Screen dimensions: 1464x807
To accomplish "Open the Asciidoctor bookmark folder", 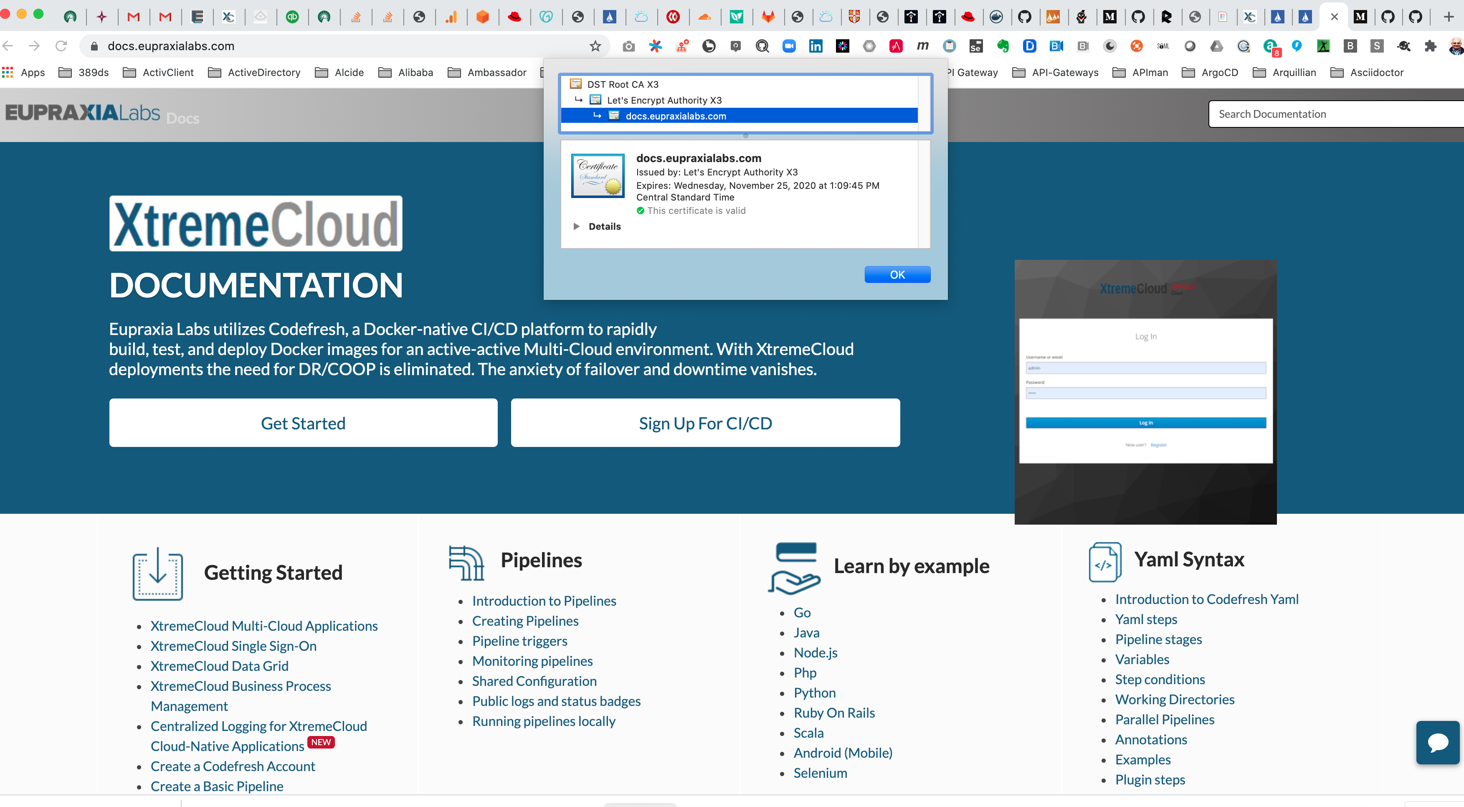I will [x=1367, y=72].
